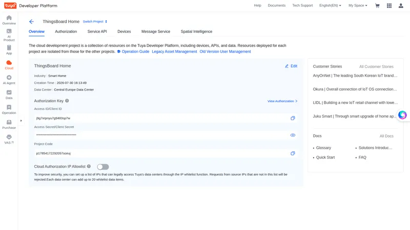Image resolution: width=410 pixels, height=230 pixels.
Task: Open the FAQ doc
Action: pos(362,157)
